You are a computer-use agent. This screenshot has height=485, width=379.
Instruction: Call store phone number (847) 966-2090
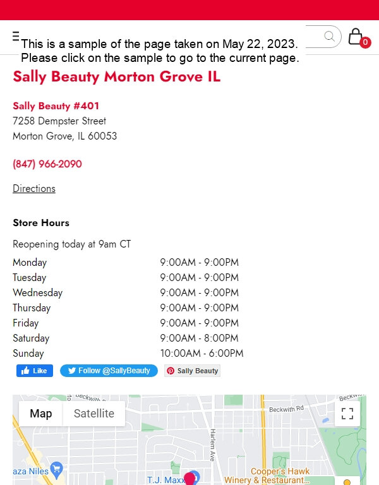[47, 164]
